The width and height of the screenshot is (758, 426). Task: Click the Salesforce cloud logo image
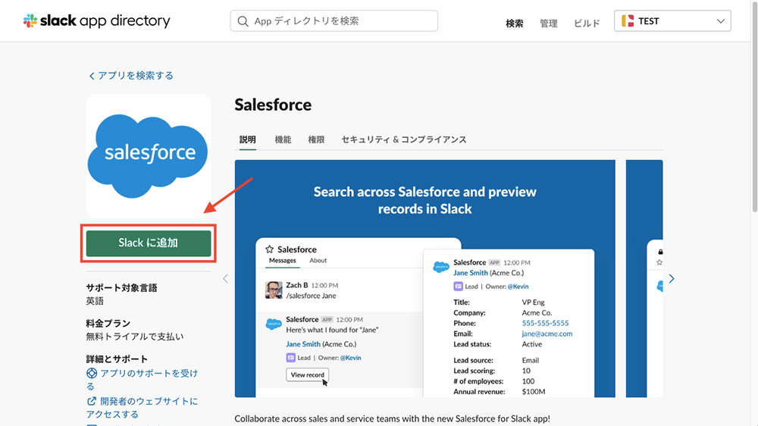(x=149, y=155)
